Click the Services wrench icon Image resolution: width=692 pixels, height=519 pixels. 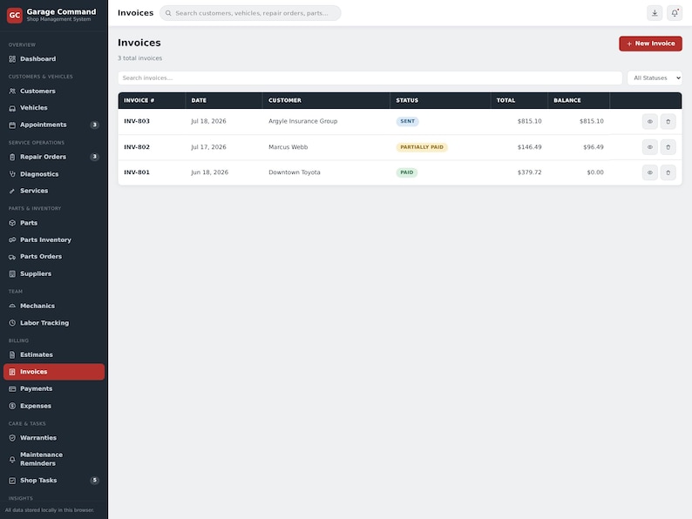pyautogui.click(x=12, y=191)
